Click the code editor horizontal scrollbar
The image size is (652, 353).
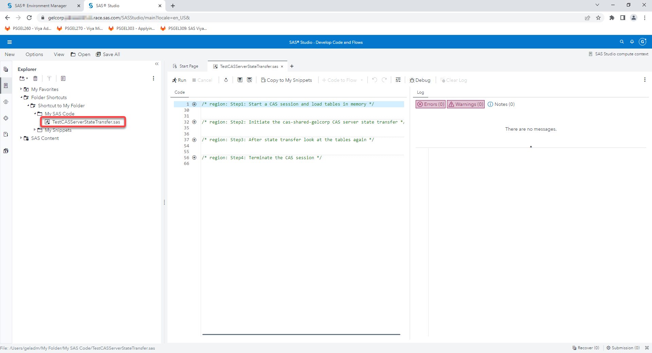point(301,334)
